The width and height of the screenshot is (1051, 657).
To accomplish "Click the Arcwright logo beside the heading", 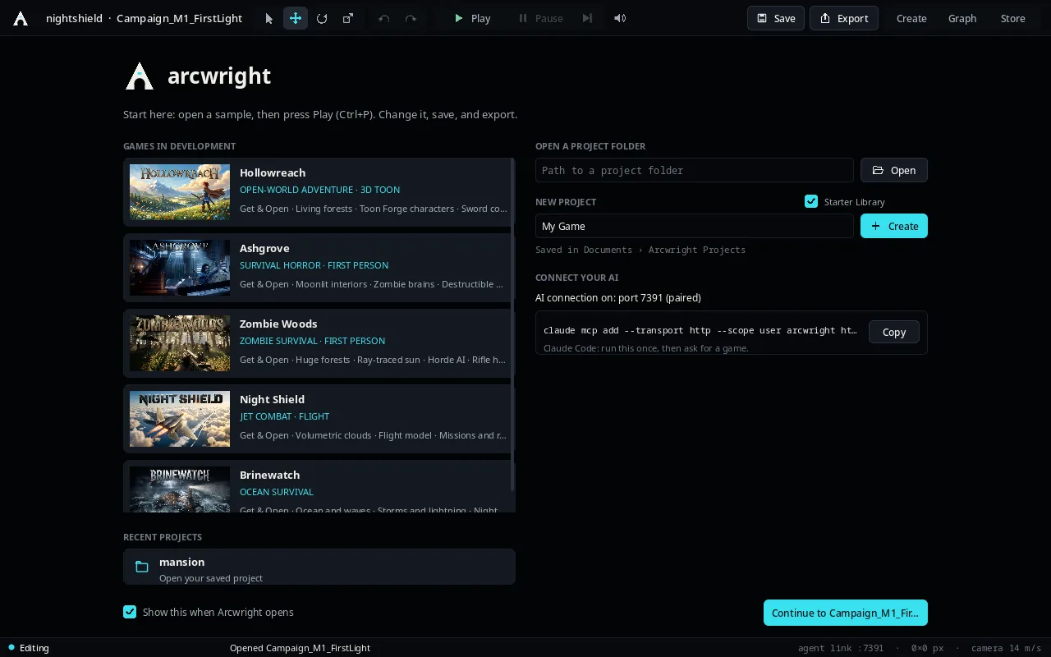I will [x=140, y=76].
